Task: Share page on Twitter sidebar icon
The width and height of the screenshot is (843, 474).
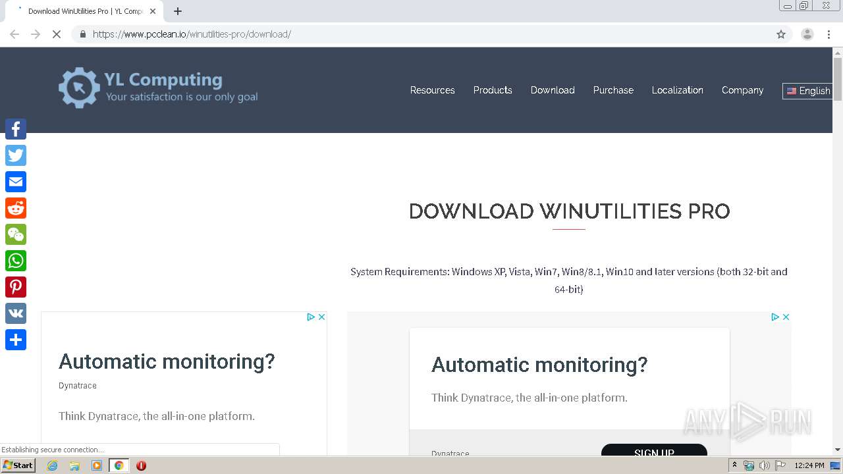Action: (16, 155)
